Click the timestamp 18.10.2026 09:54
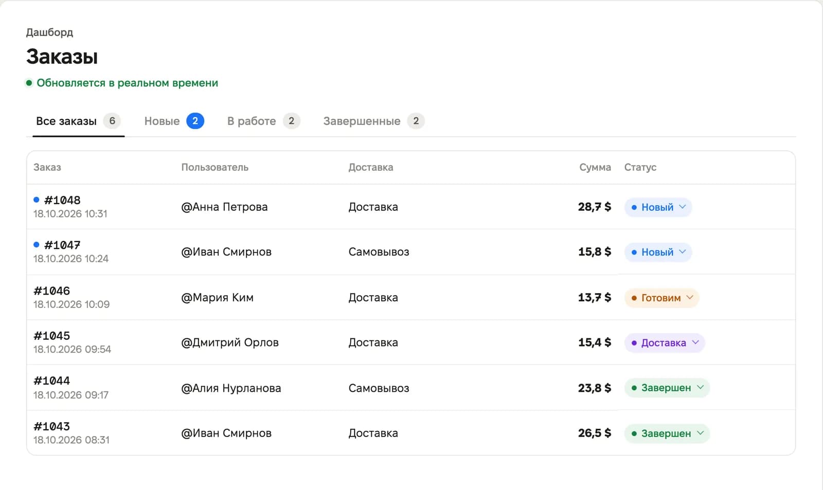 (x=72, y=350)
